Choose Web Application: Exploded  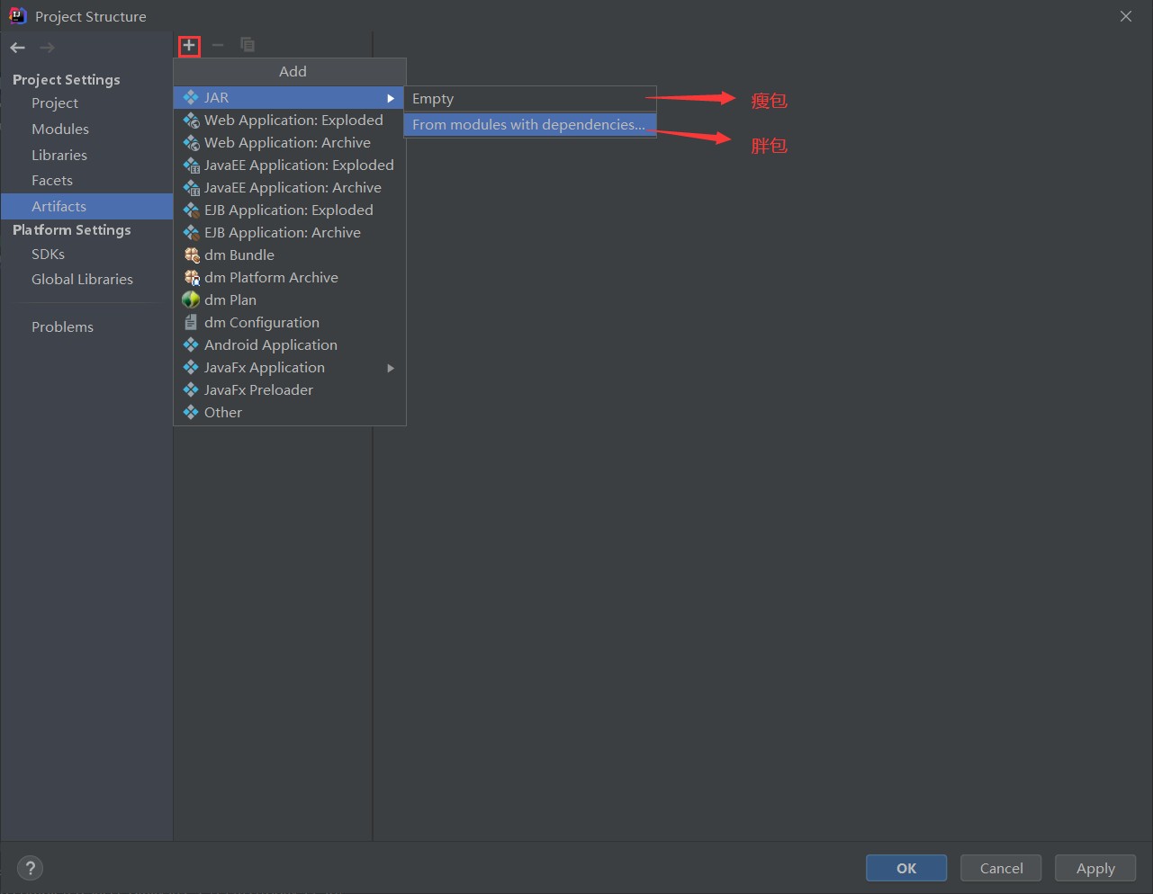[290, 121]
